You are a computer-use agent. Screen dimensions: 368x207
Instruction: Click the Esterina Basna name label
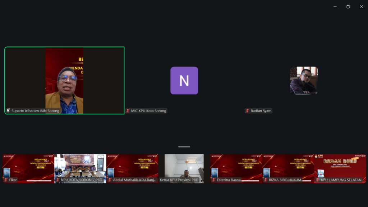coord(229,180)
